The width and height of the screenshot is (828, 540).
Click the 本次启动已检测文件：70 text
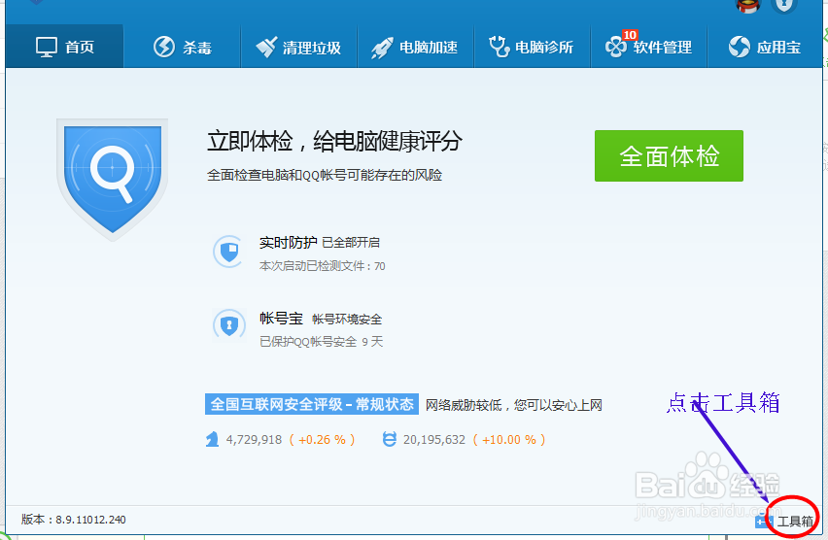[322, 266]
